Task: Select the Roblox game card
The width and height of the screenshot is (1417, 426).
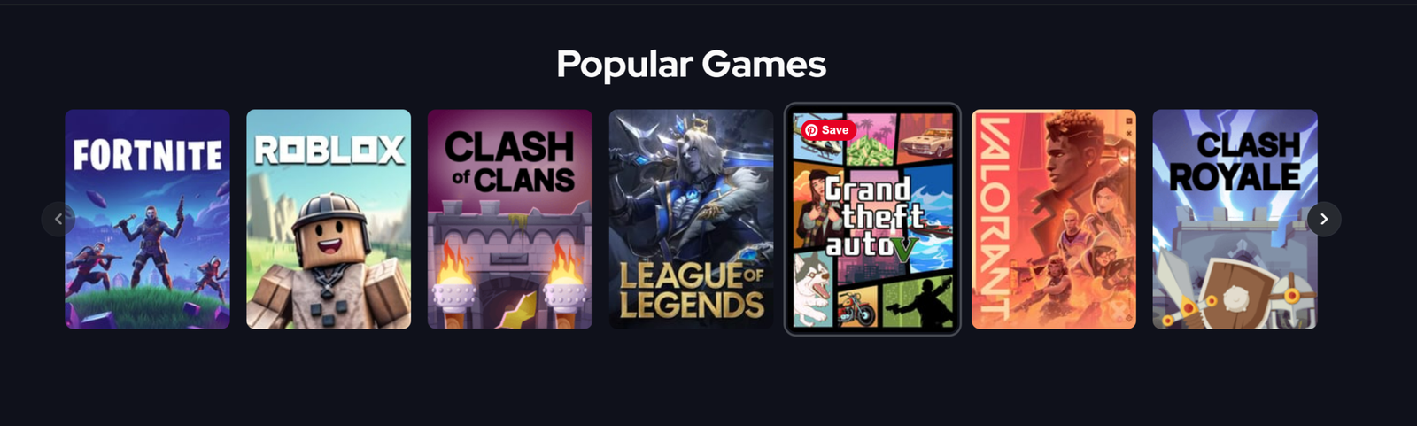Action: (329, 219)
